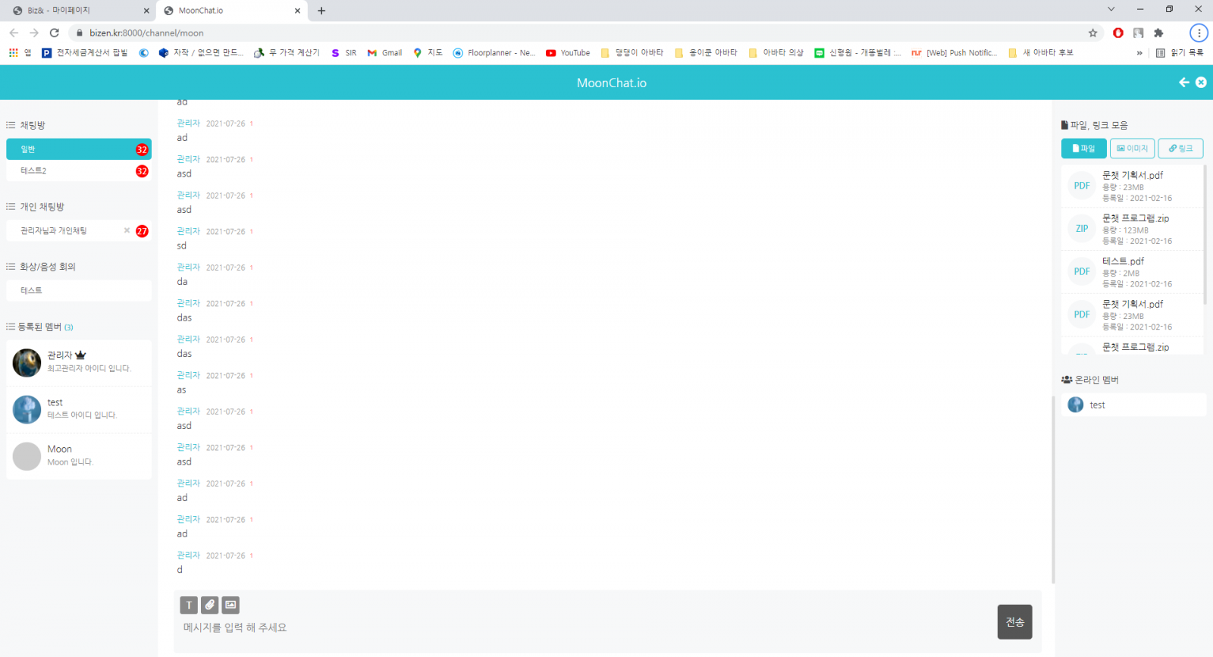
Task: Open the 자작 / 없으면 만드... bookmark
Action: (x=202, y=53)
